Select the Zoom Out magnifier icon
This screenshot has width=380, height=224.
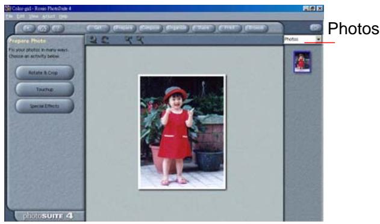[140, 40]
